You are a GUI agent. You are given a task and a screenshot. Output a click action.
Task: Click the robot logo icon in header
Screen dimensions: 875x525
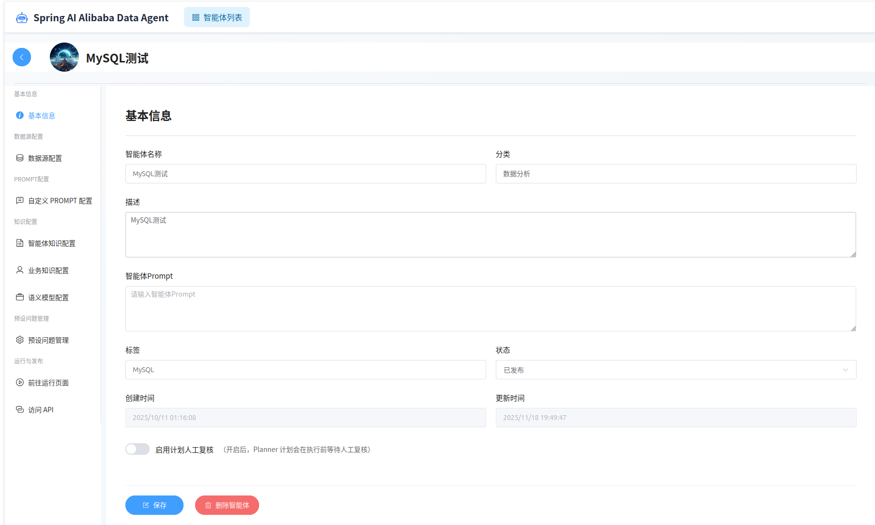point(22,18)
